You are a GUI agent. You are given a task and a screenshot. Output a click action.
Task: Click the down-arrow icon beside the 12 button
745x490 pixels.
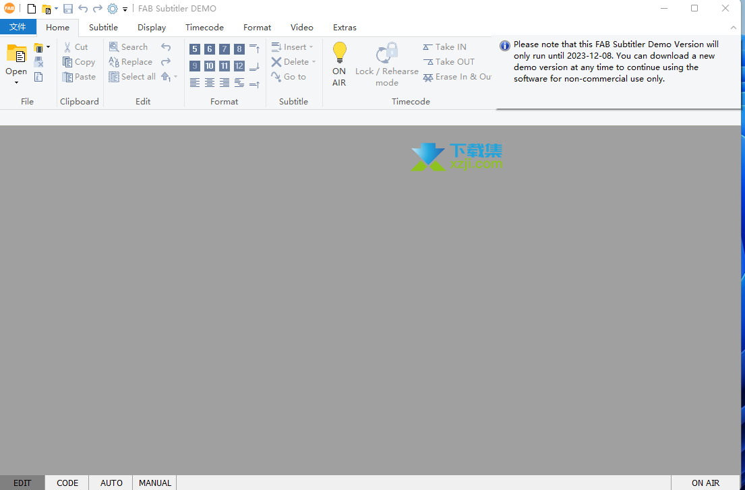pyautogui.click(x=255, y=66)
